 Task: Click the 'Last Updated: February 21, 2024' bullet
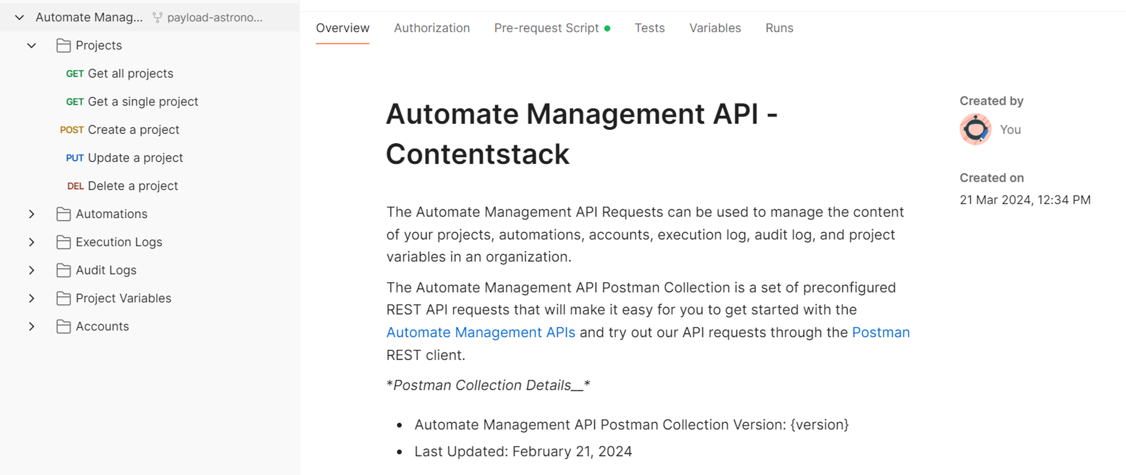(523, 452)
